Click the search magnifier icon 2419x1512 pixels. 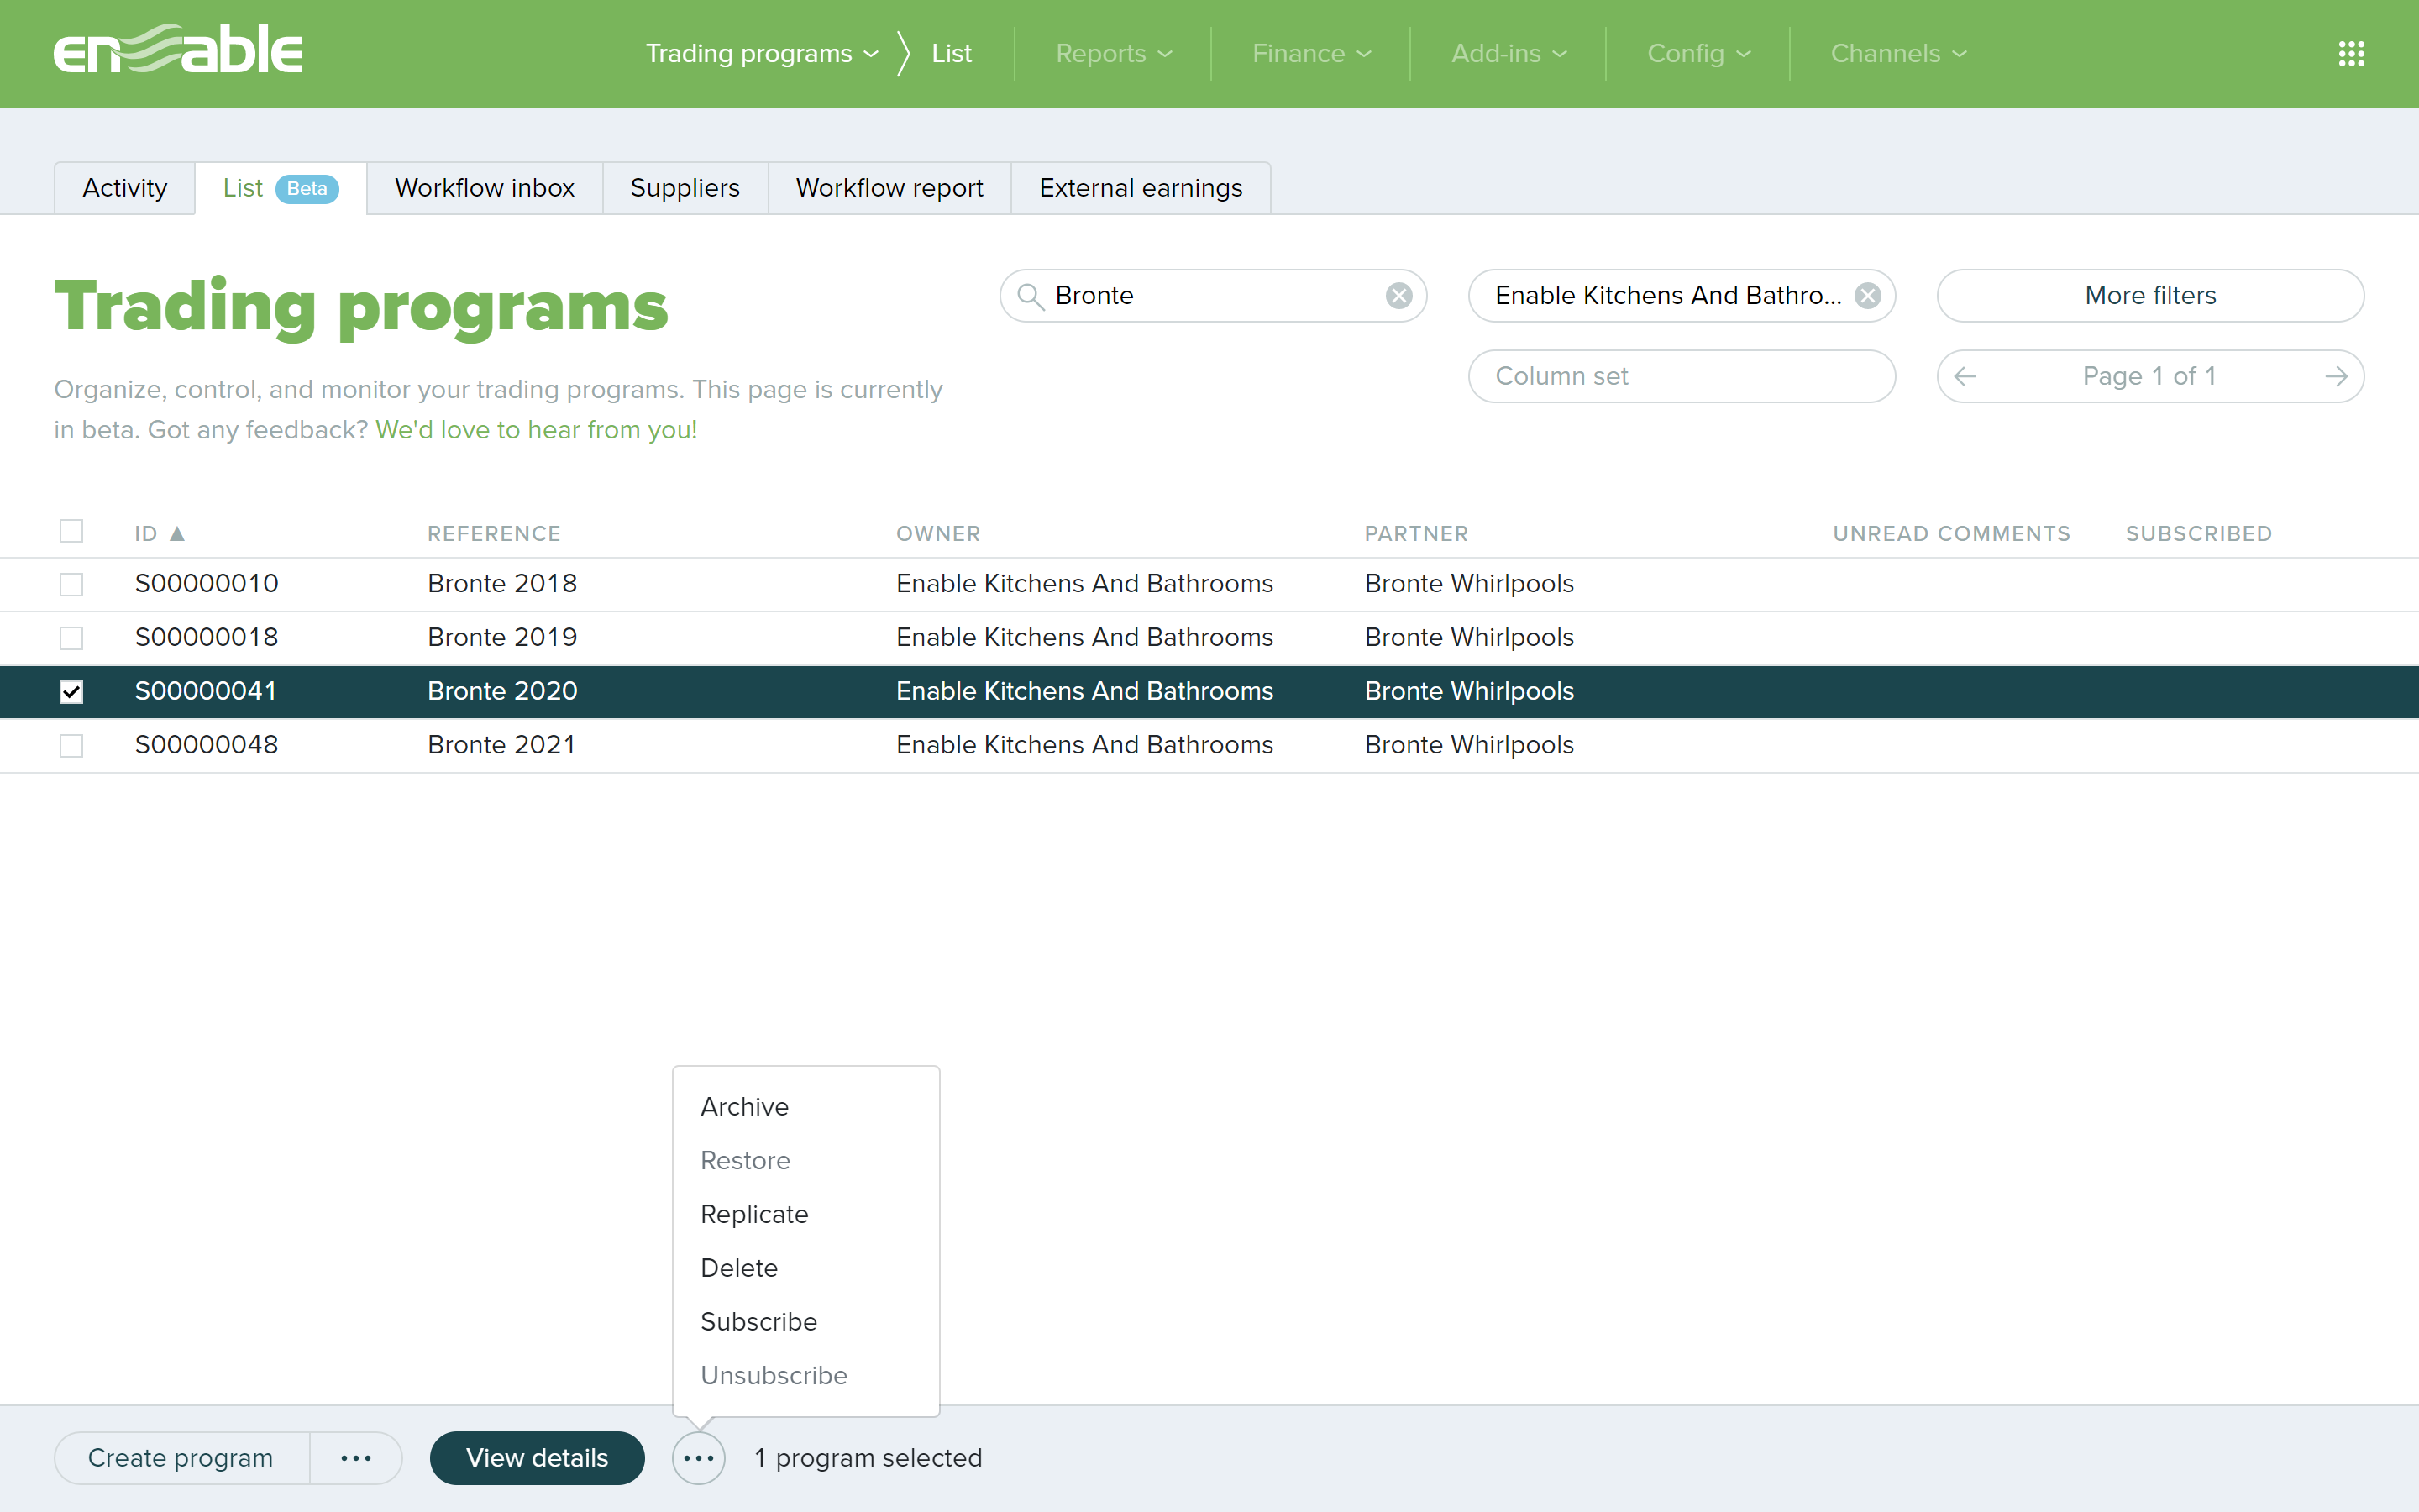coord(1031,296)
